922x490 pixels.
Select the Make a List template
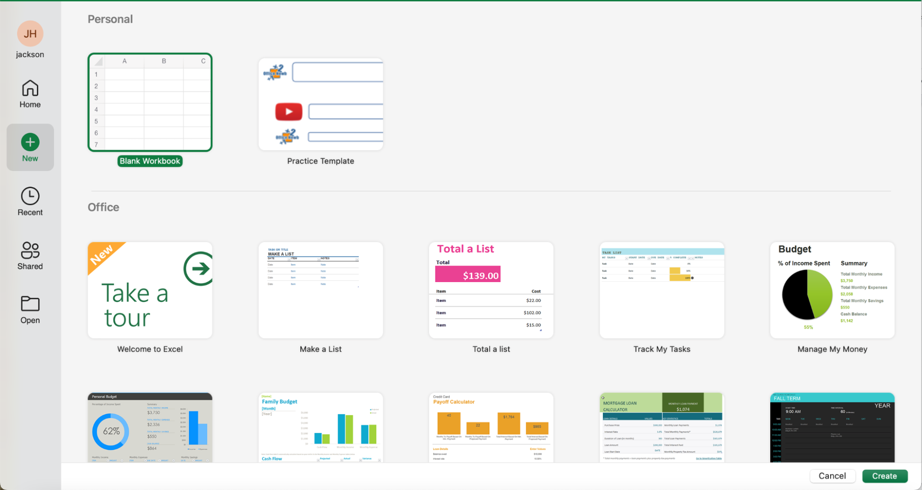(x=320, y=290)
